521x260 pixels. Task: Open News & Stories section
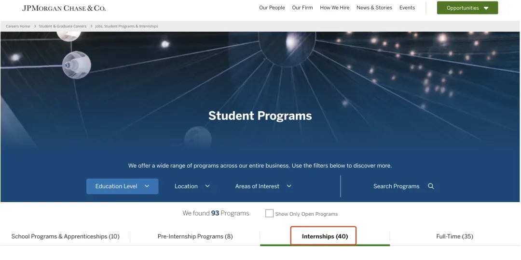point(374,8)
